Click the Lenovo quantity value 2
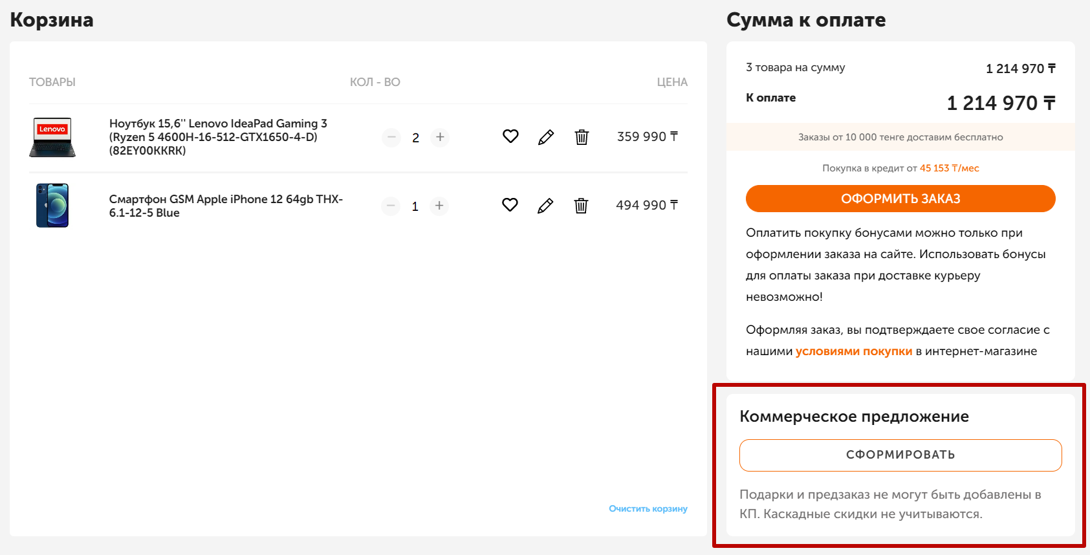The height and width of the screenshot is (555, 1090). tap(415, 138)
